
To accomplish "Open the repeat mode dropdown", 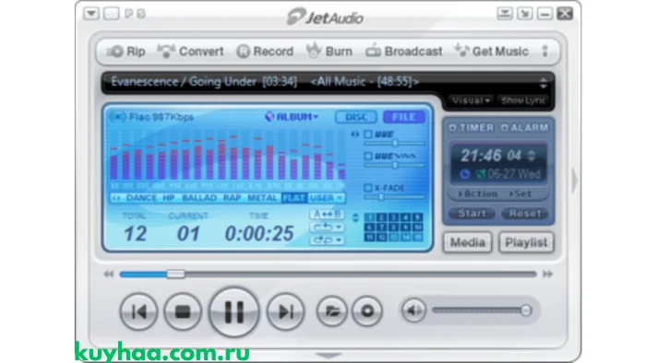I will [327, 228].
